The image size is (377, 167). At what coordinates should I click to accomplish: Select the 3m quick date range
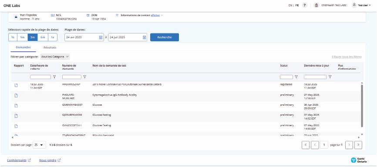tap(33, 37)
